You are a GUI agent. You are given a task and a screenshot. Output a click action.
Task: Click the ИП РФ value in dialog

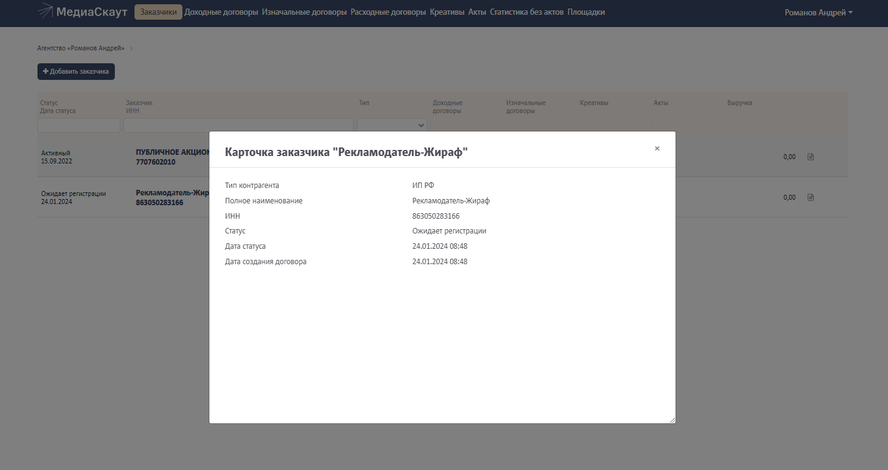point(423,186)
